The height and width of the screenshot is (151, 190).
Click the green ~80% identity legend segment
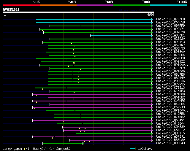pos(132,5)
